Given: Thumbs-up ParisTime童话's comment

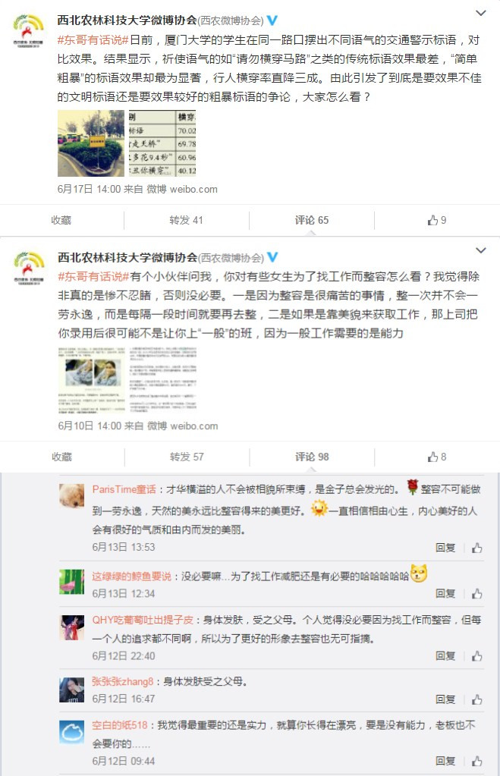Looking at the screenshot, I should tap(476, 548).
